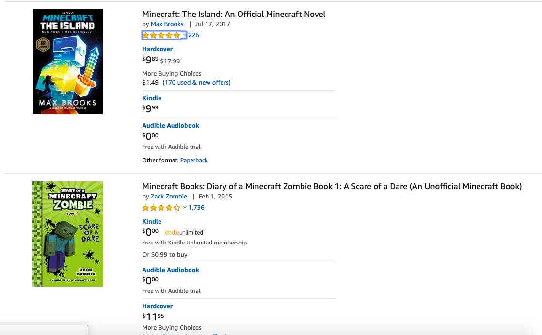Screen dimensions: 542x335
Task: Expand rating dropdown chevron next to 1,736
Action: pyautogui.click(x=185, y=207)
